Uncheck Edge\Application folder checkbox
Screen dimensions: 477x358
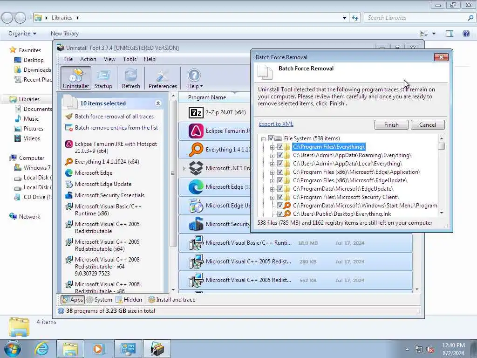pos(280,172)
